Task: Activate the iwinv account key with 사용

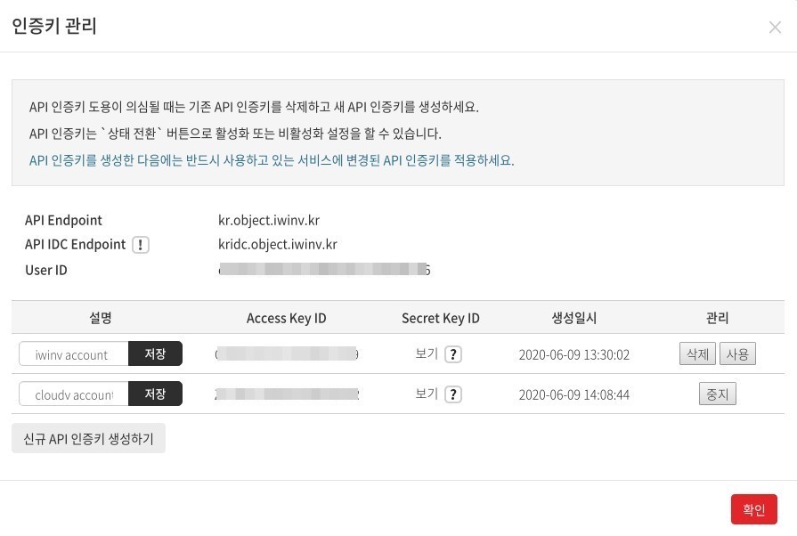Action: tap(737, 353)
